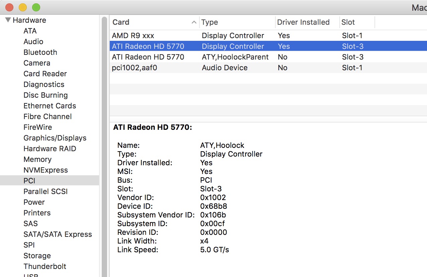Click the Subsystem Vendor ID value 0x106b
This screenshot has width=427, height=277.
[213, 215]
